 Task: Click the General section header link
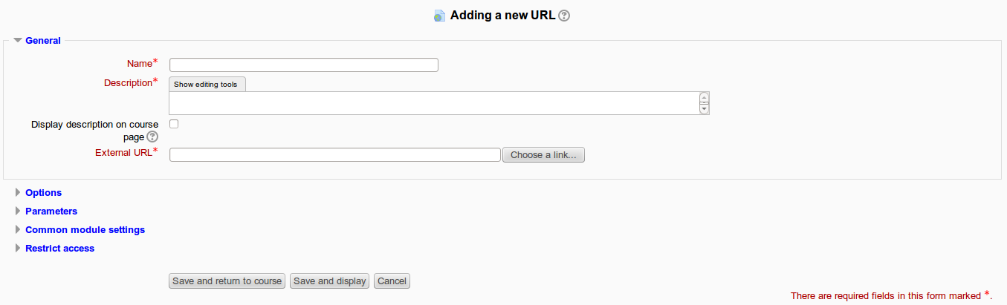pyautogui.click(x=43, y=41)
